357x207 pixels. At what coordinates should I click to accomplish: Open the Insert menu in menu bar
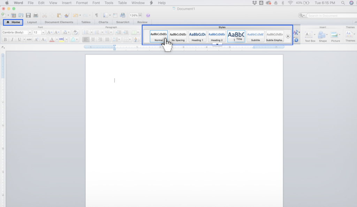coord(67,3)
